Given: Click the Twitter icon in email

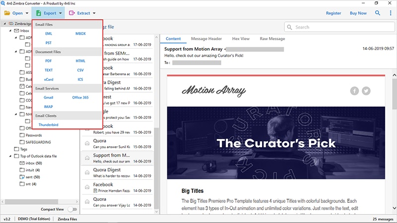Looking at the screenshot, I should pyautogui.click(x=366, y=91).
